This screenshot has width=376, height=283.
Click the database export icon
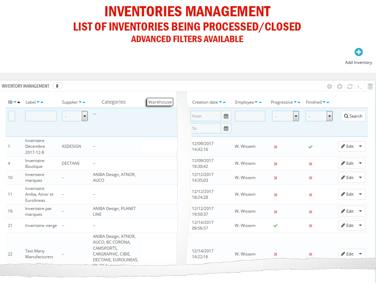pos(370,87)
